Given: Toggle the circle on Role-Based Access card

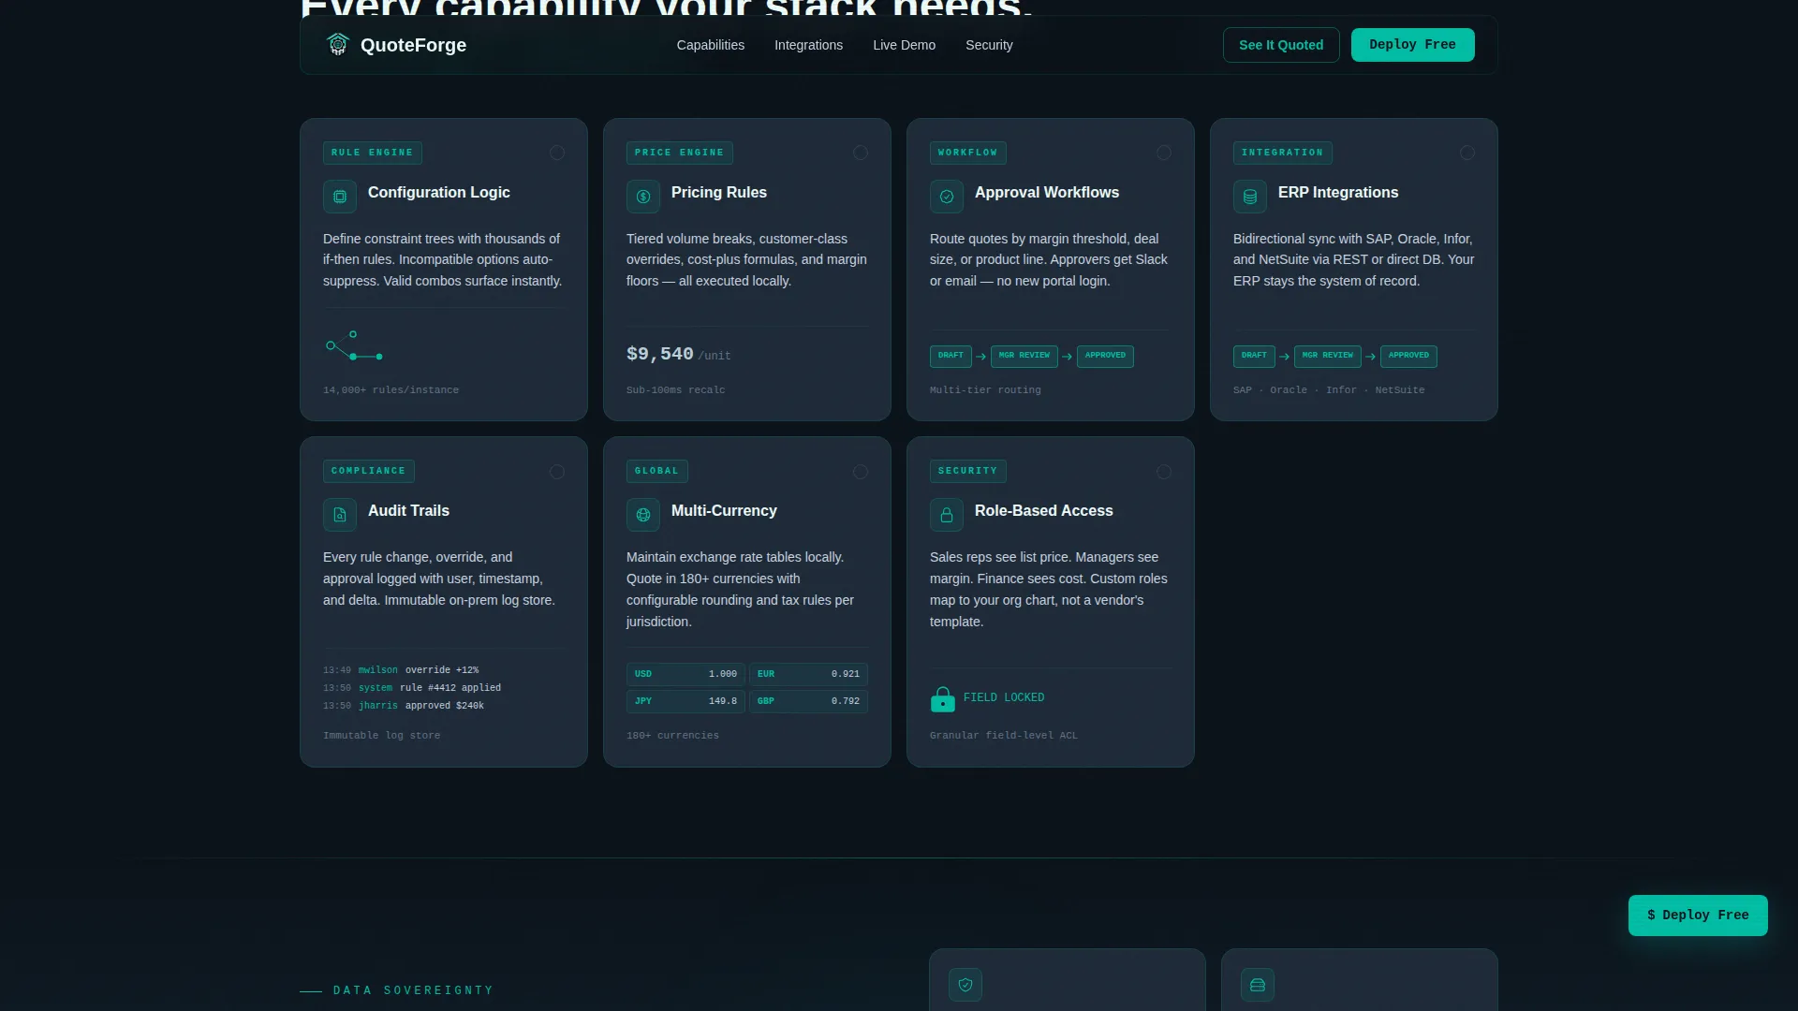Looking at the screenshot, I should [x=1164, y=472].
